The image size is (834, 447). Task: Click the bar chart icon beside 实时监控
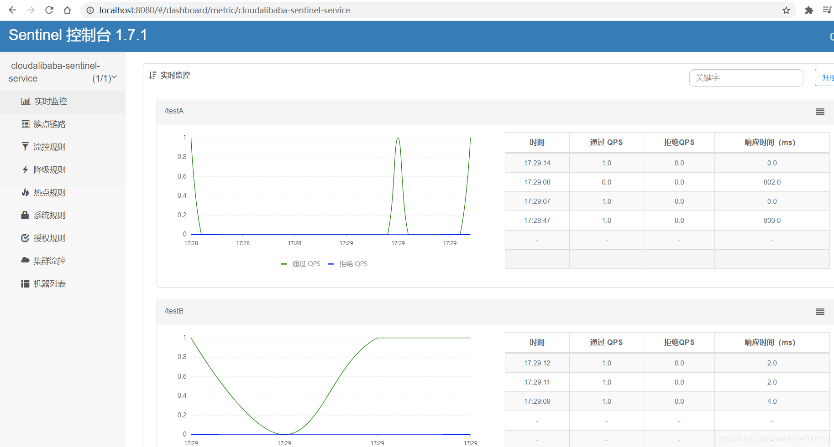tap(26, 101)
